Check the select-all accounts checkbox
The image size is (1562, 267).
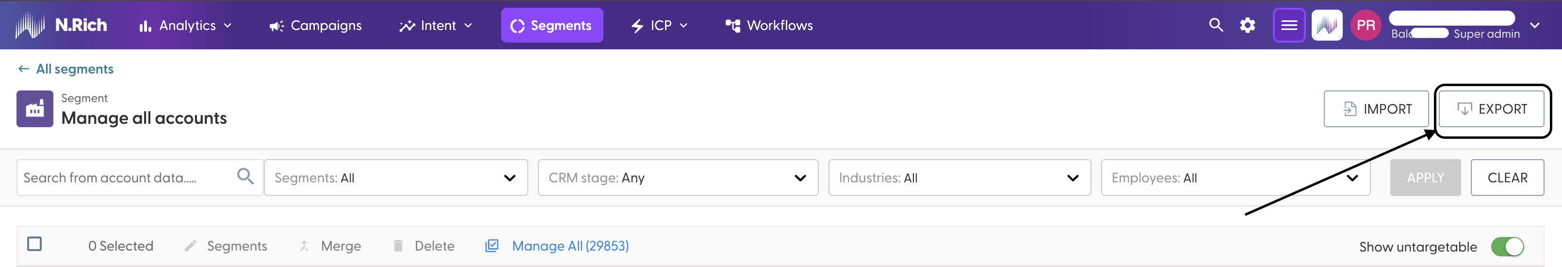(x=34, y=244)
